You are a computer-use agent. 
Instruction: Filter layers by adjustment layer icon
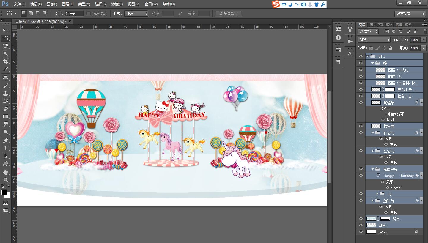pos(394,31)
